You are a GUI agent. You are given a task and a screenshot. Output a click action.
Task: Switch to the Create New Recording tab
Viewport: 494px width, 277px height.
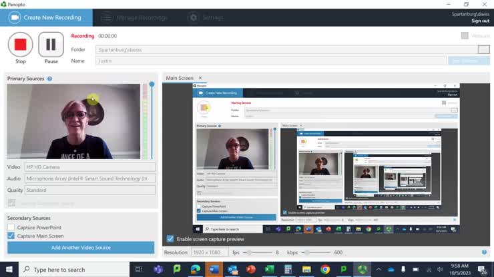45,17
